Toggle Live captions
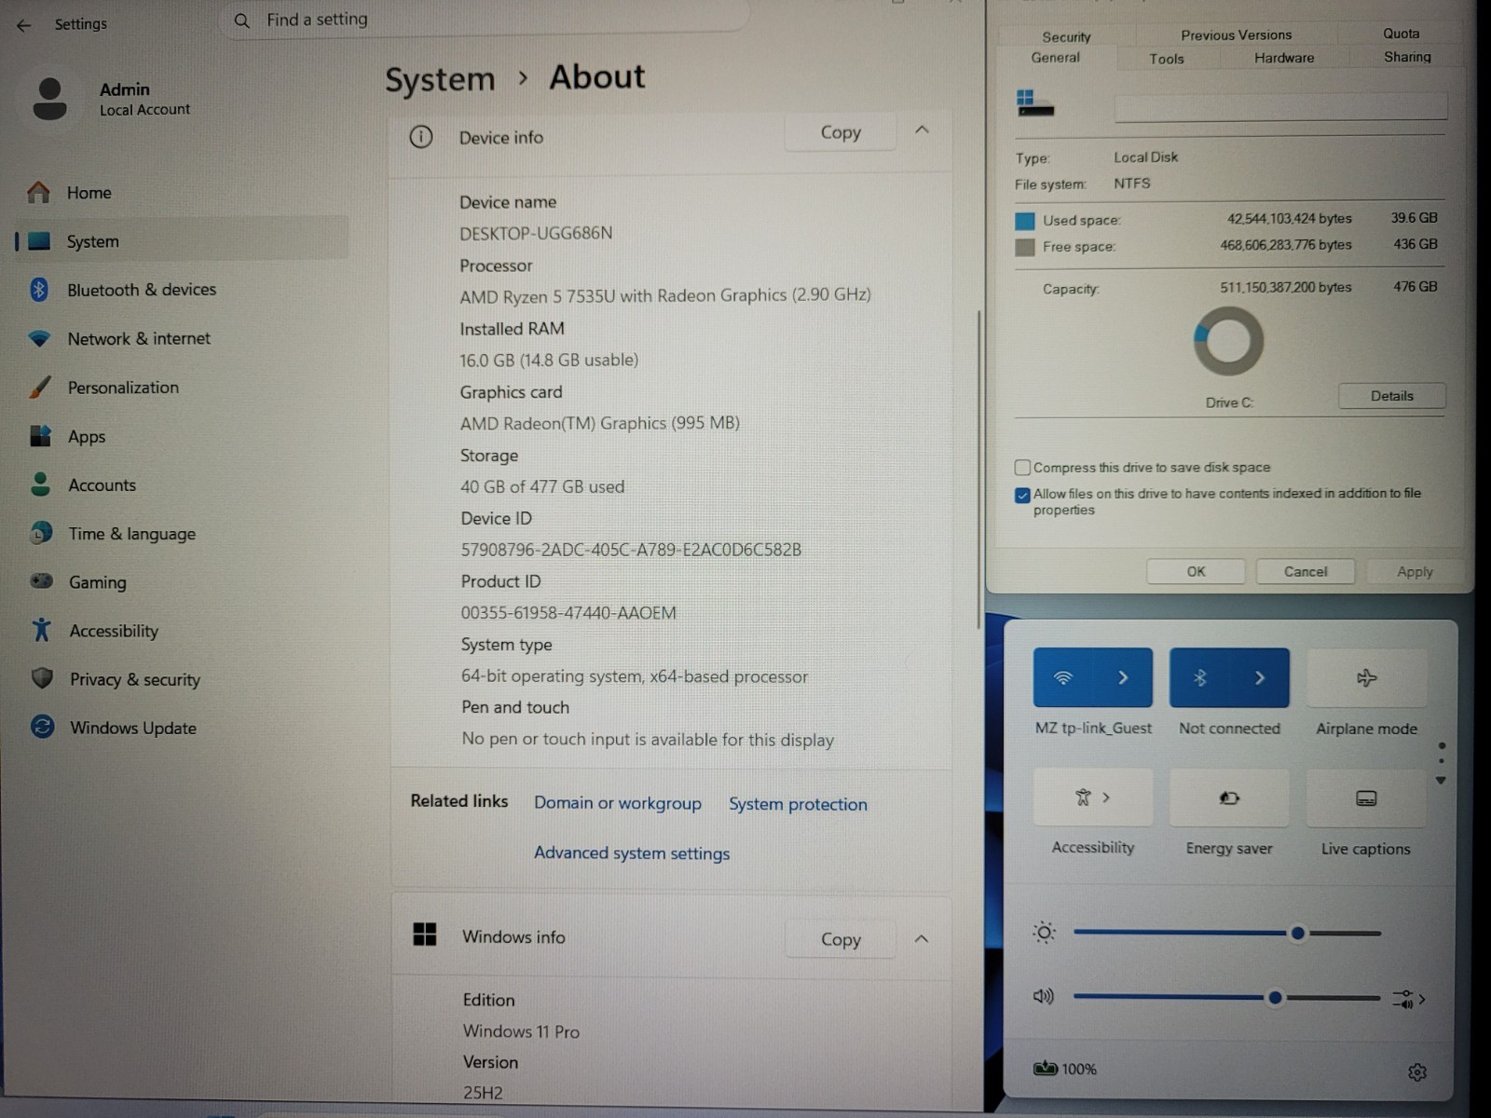Viewport: 1491px width, 1118px height. pyautogui.click(x=1366, y=798)
